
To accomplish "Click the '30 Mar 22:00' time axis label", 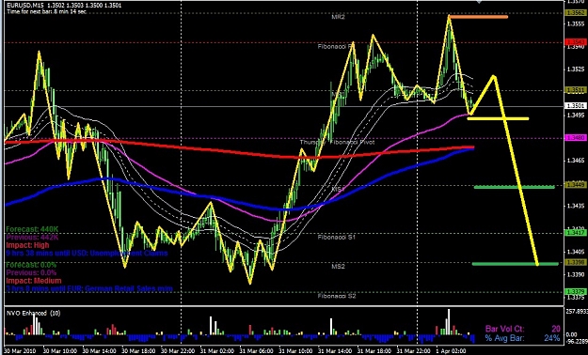I will click(x=179, y=351).
